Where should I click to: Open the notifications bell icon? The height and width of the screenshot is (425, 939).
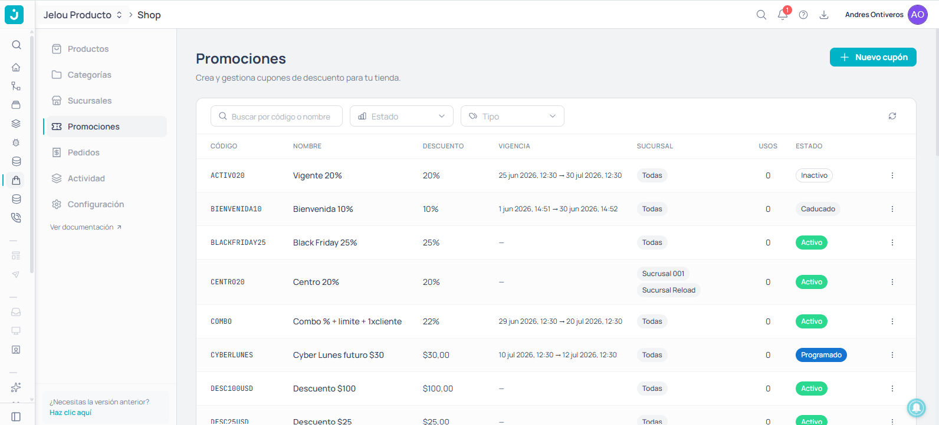(x=783, y=15)
